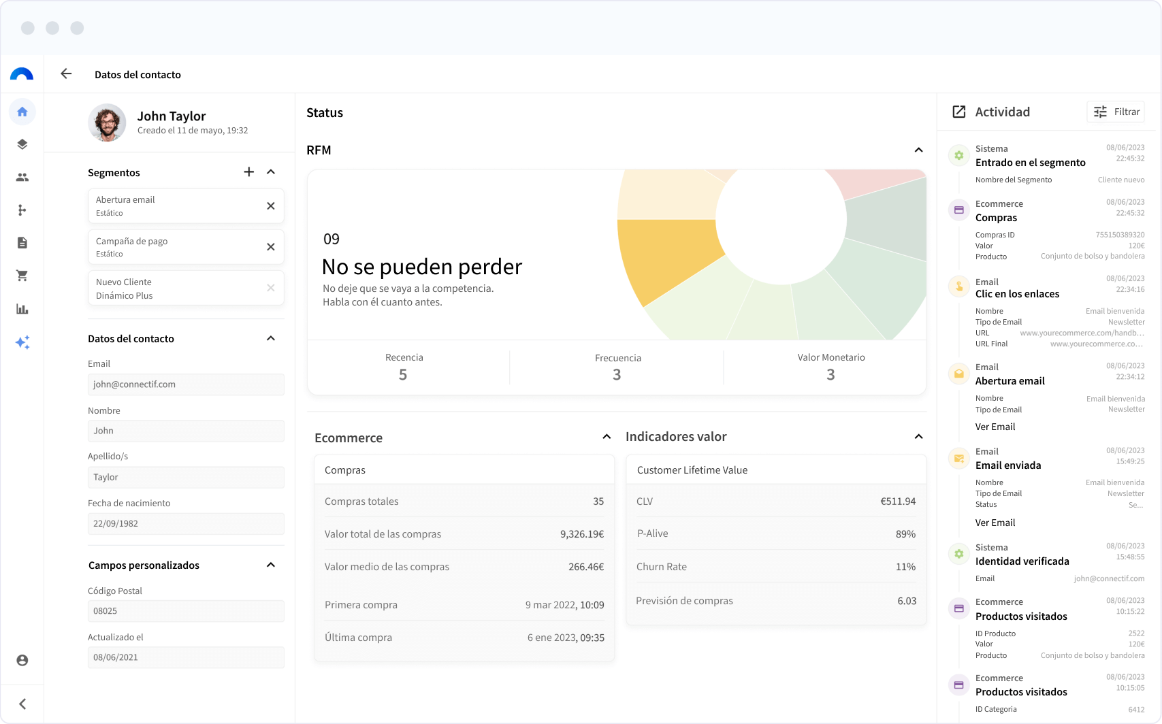
Task: Open the Home section in the sidebar
Action: (22, 112)
